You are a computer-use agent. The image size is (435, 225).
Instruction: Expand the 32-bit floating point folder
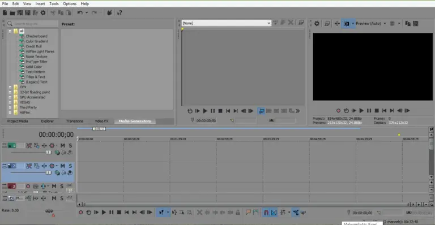click(10, 92)
